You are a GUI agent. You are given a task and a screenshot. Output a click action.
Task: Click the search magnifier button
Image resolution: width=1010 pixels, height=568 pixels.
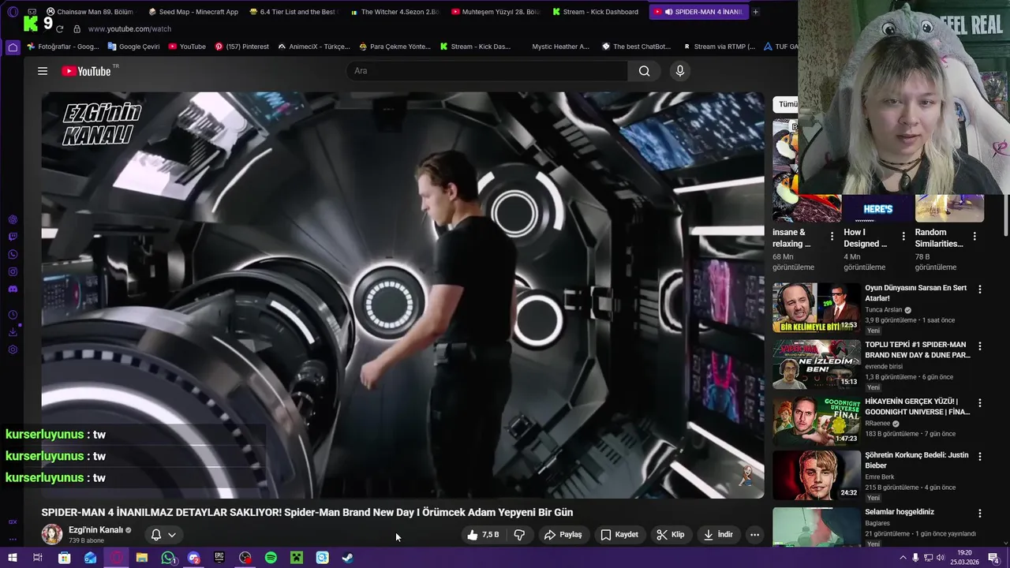[x=644, y=71]
